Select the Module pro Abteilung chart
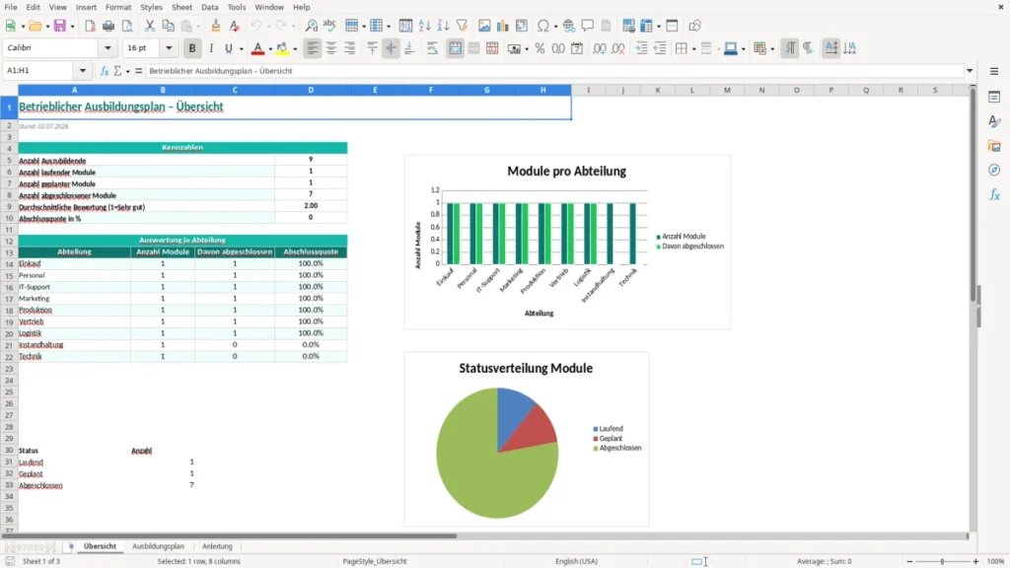The image size is (1010, 568). (567, 243)
